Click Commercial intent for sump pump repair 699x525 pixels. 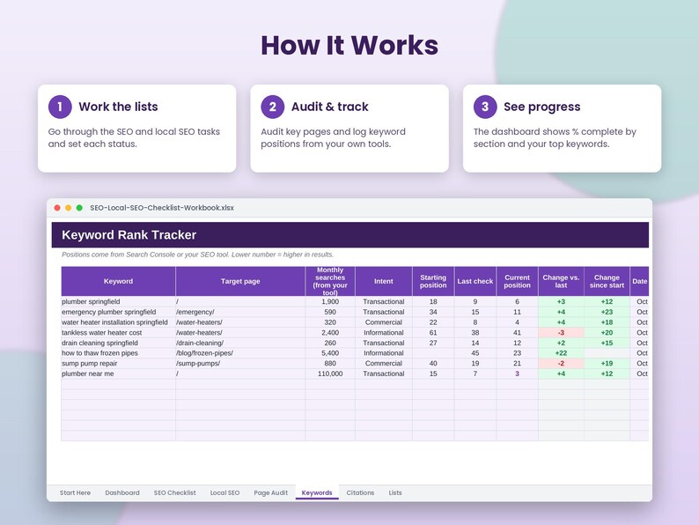click(x=383, y=363)
